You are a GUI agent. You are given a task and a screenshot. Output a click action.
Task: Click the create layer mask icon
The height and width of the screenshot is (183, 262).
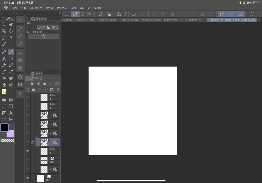click(x=52, y=90)
